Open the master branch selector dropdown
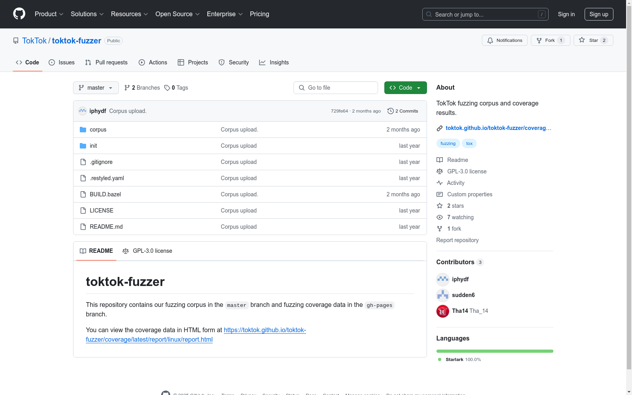Screen dimensions: 632x395 coord(96,88)
